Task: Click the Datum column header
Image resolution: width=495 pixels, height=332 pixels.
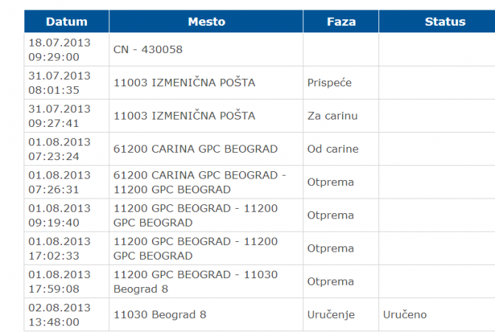Action: click(x=66, y=21)
